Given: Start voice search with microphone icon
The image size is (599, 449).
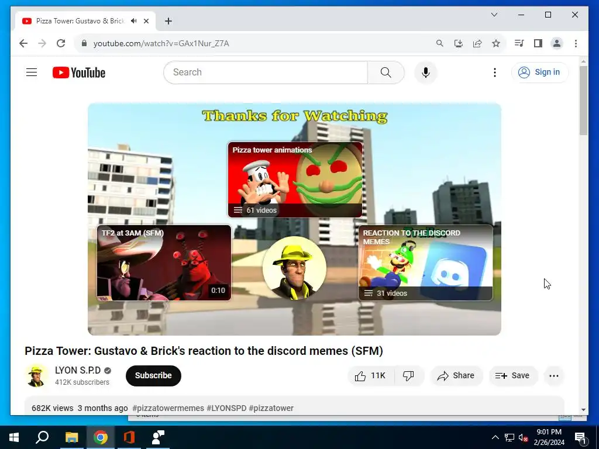Looking at the screenshot, I should [x=426, y=72].
